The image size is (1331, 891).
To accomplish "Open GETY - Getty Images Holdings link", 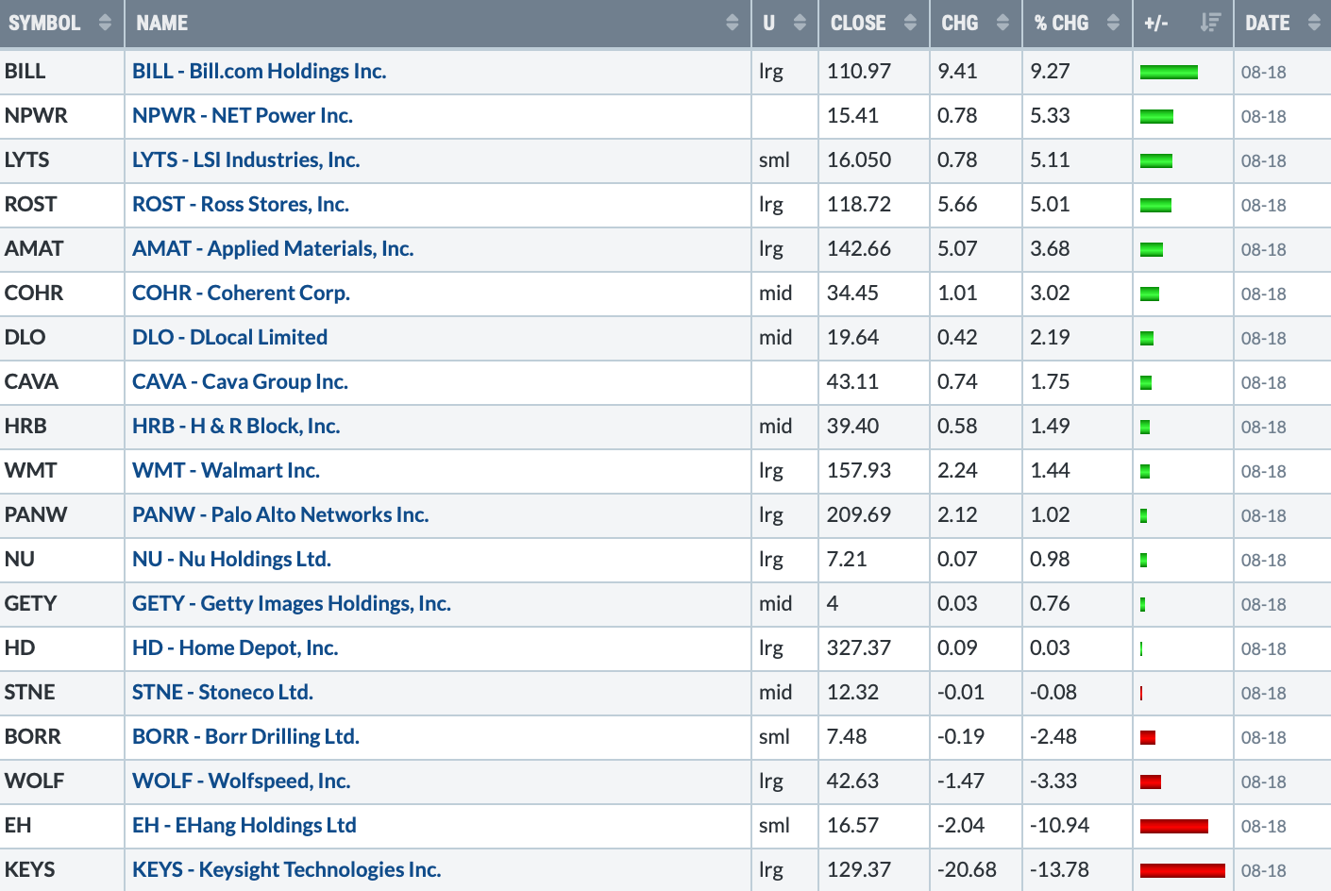I will pyautogui.click(x=292, y=603).
